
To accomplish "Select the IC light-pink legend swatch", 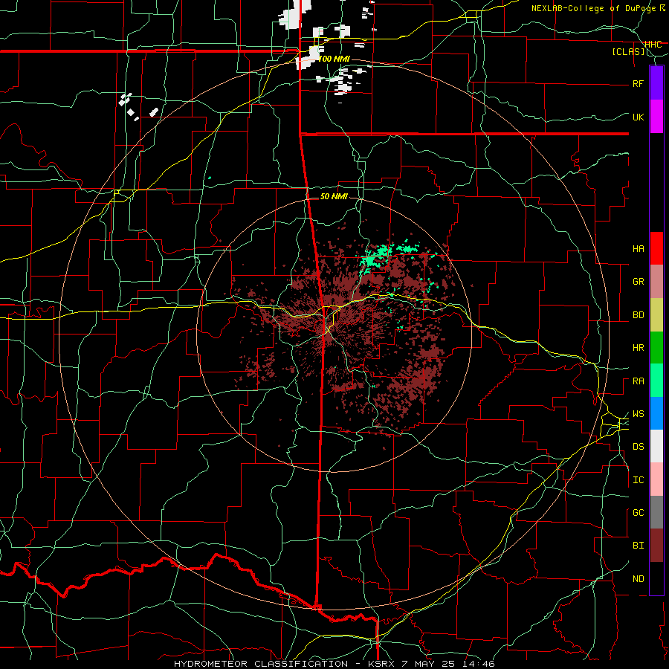I will point(656,479).
